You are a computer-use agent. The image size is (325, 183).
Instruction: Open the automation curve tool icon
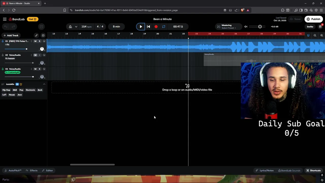[36, 35]
